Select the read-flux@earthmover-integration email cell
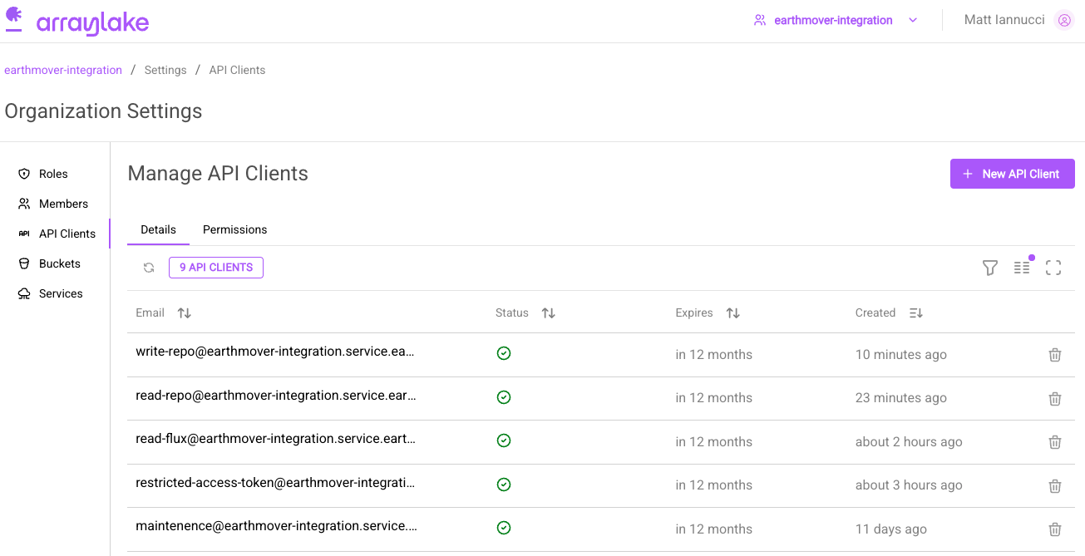The image size is (1085, 556). click(276, 439)
